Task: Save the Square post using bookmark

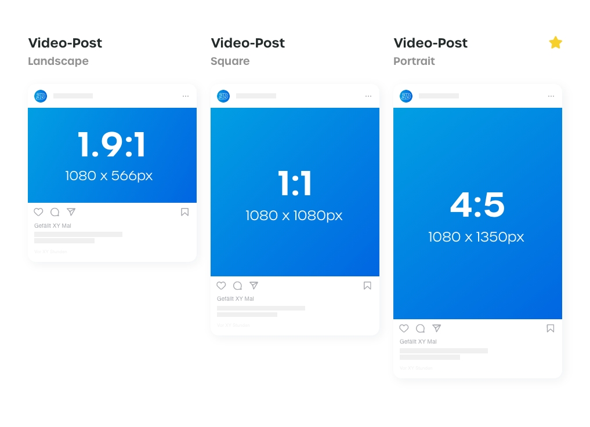Action: (x=367, y=286)
